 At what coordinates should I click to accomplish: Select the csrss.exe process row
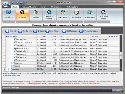61,69
